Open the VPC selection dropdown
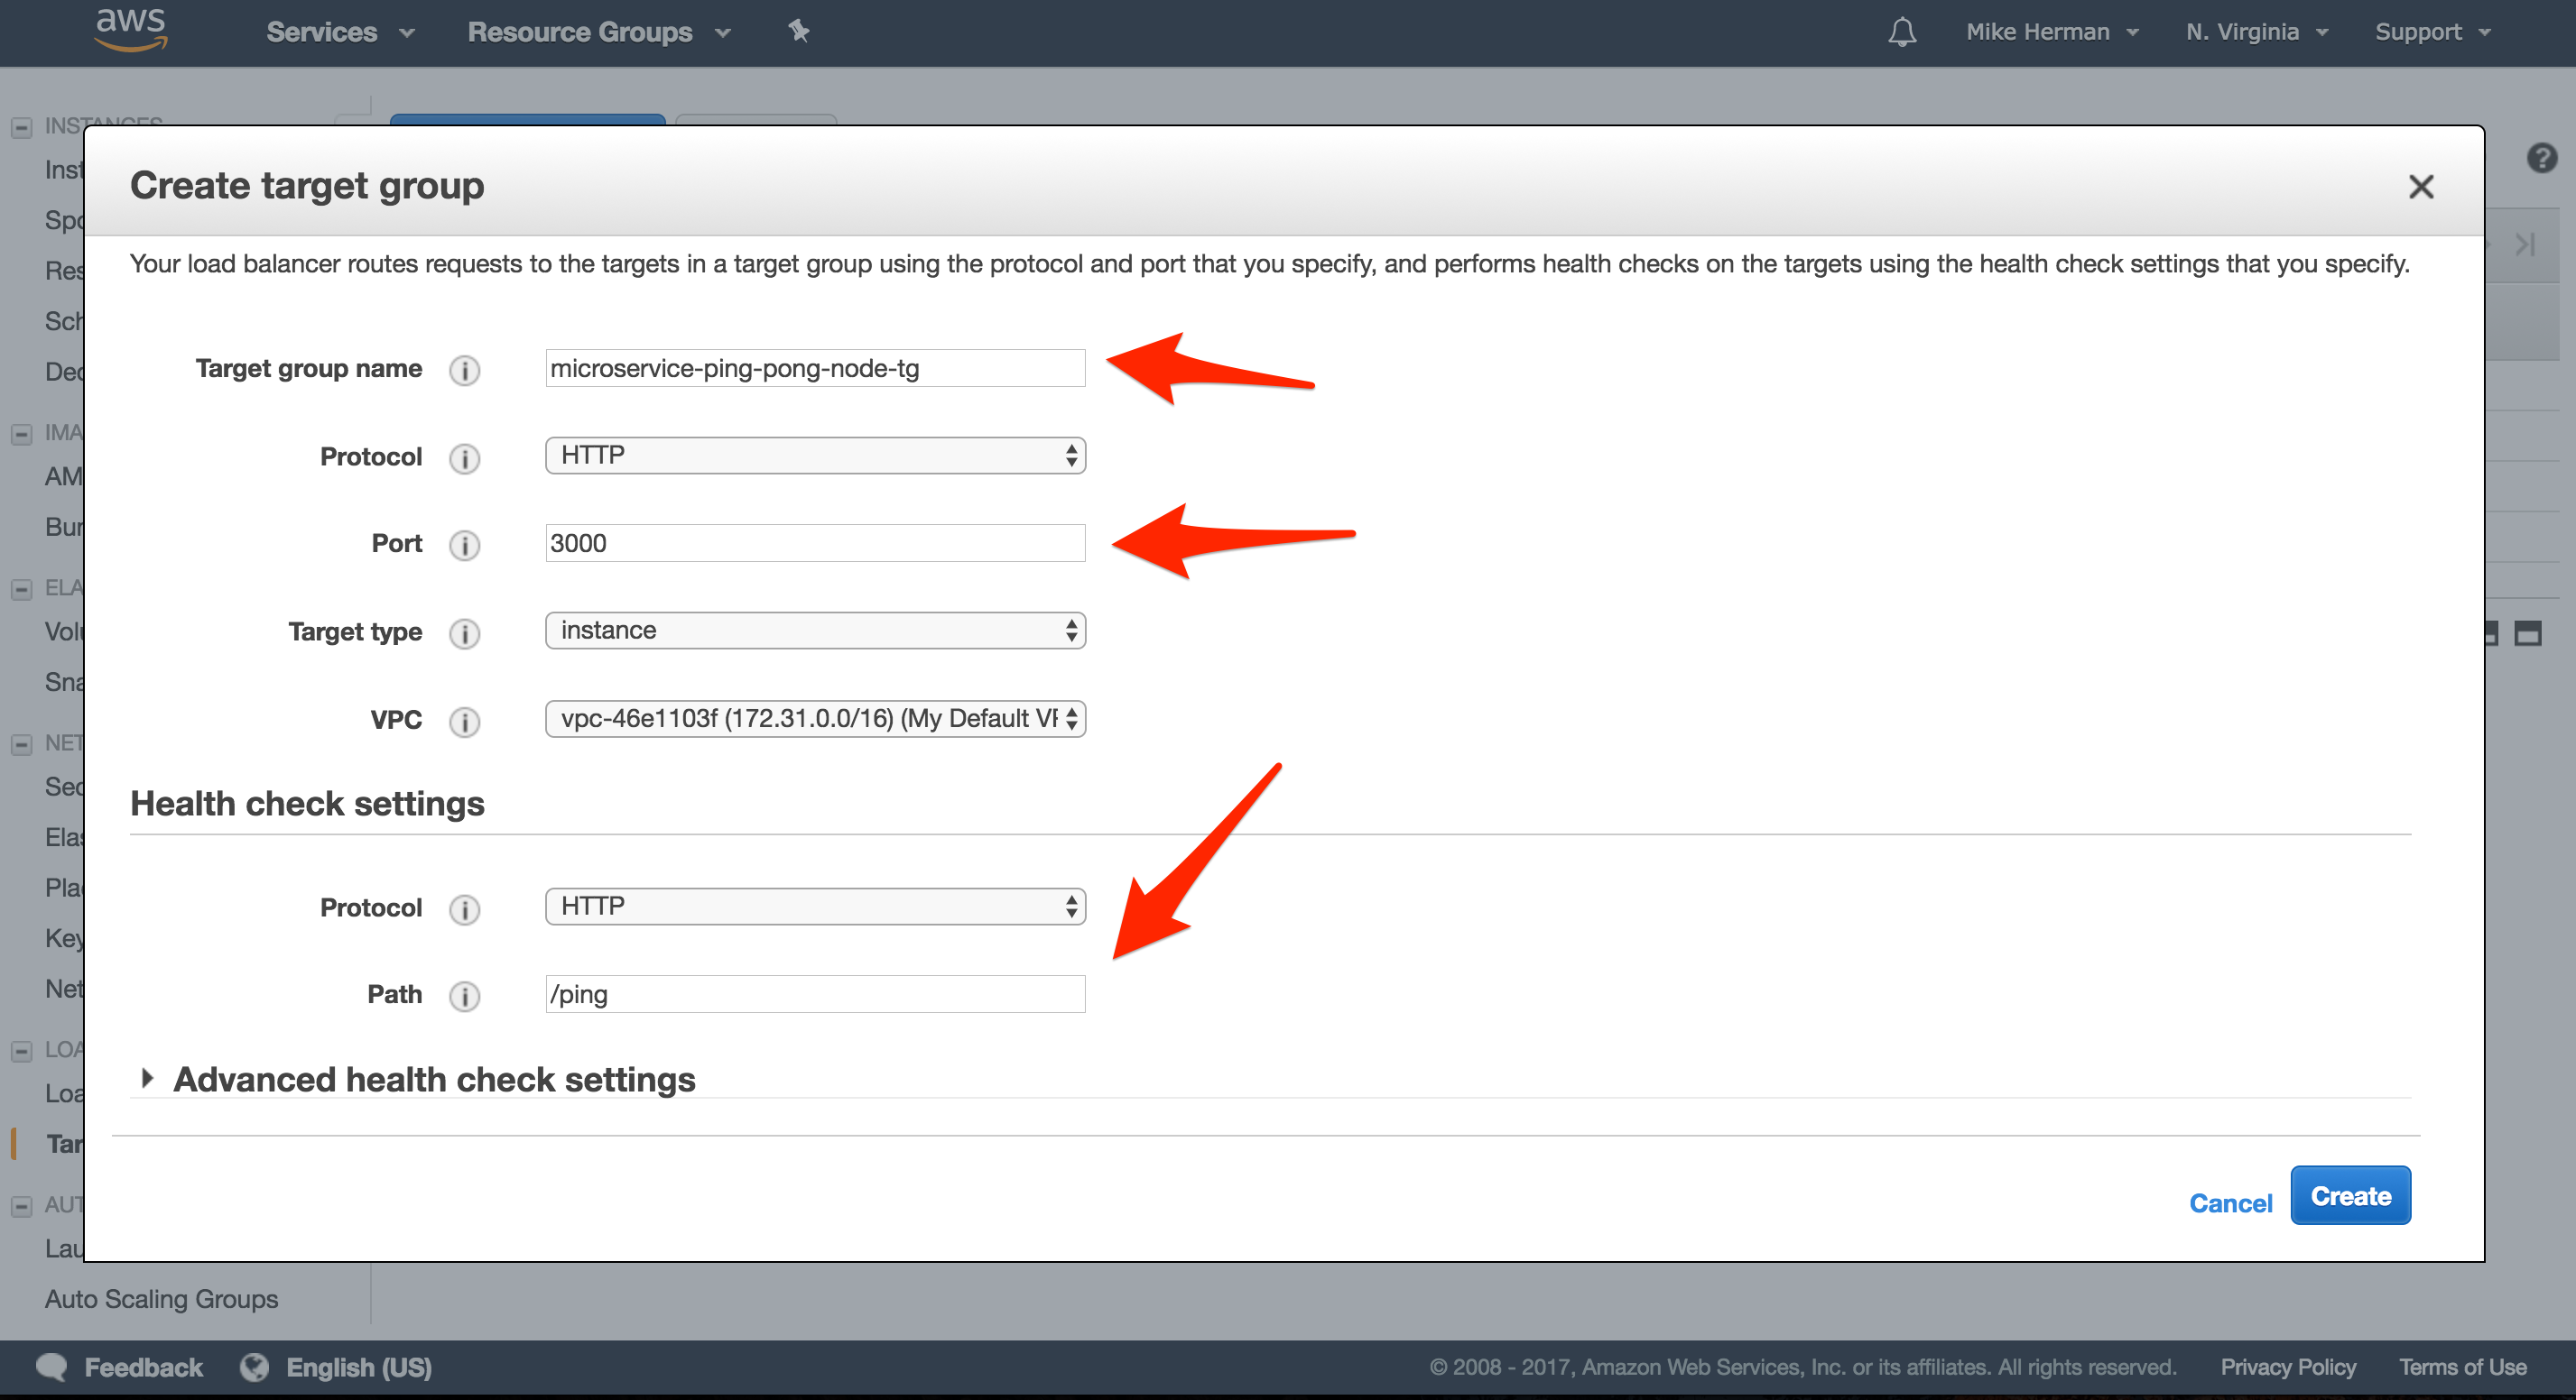 click(x=813, y=718)
